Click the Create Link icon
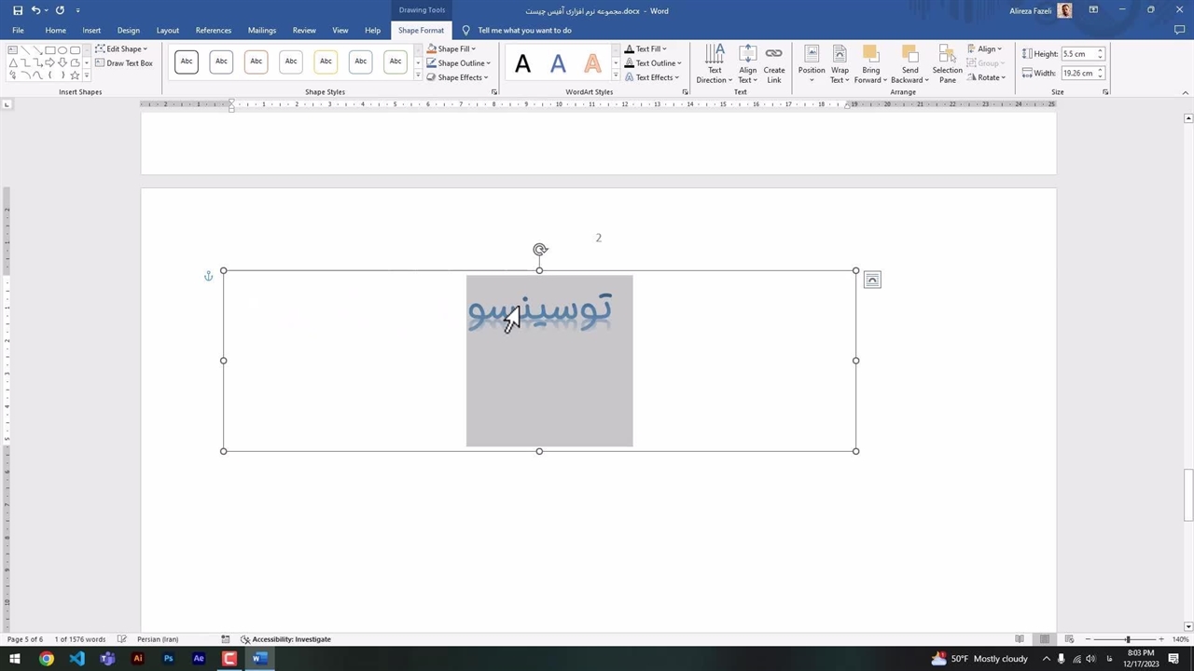 click(774, 64)
